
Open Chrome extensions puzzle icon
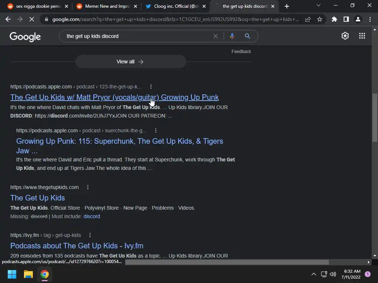334,19
